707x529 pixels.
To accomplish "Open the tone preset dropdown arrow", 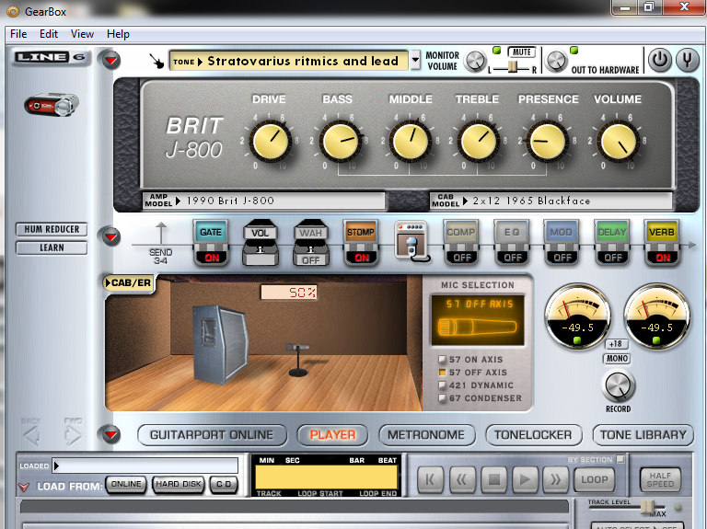I will (415, 62).
